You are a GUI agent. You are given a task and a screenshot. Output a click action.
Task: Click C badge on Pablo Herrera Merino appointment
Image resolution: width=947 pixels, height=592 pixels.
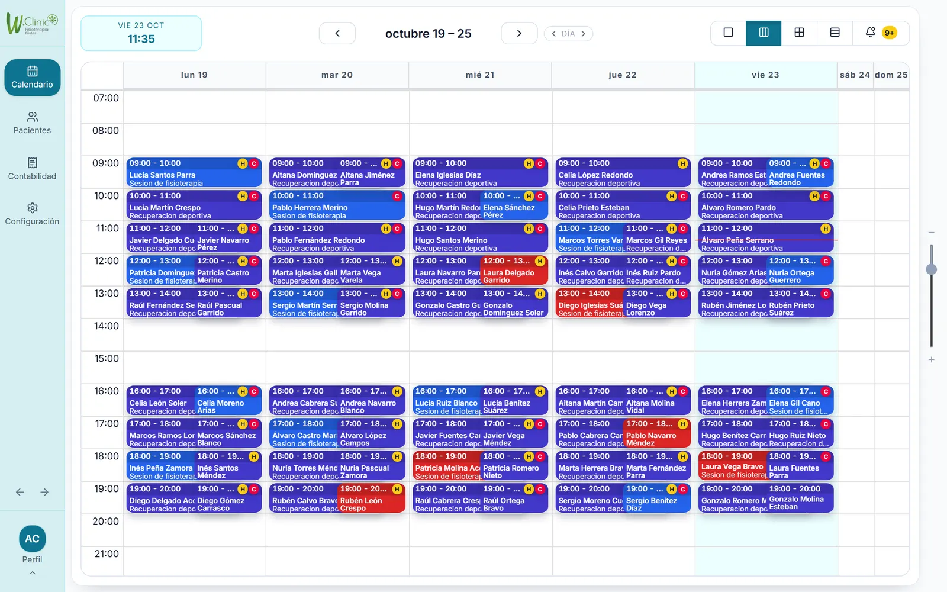(397, 196)
